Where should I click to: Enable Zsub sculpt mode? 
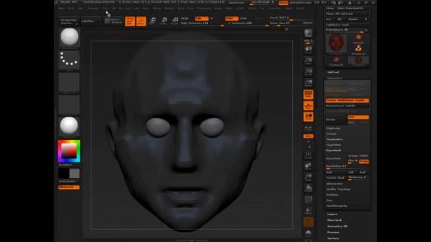click(244, 18)
